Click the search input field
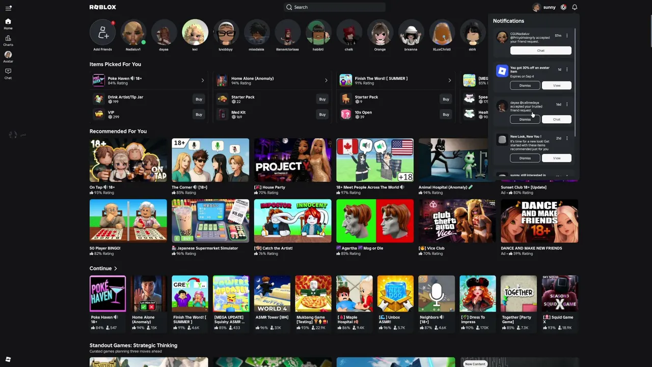652x367 pixels. (334, 7)
